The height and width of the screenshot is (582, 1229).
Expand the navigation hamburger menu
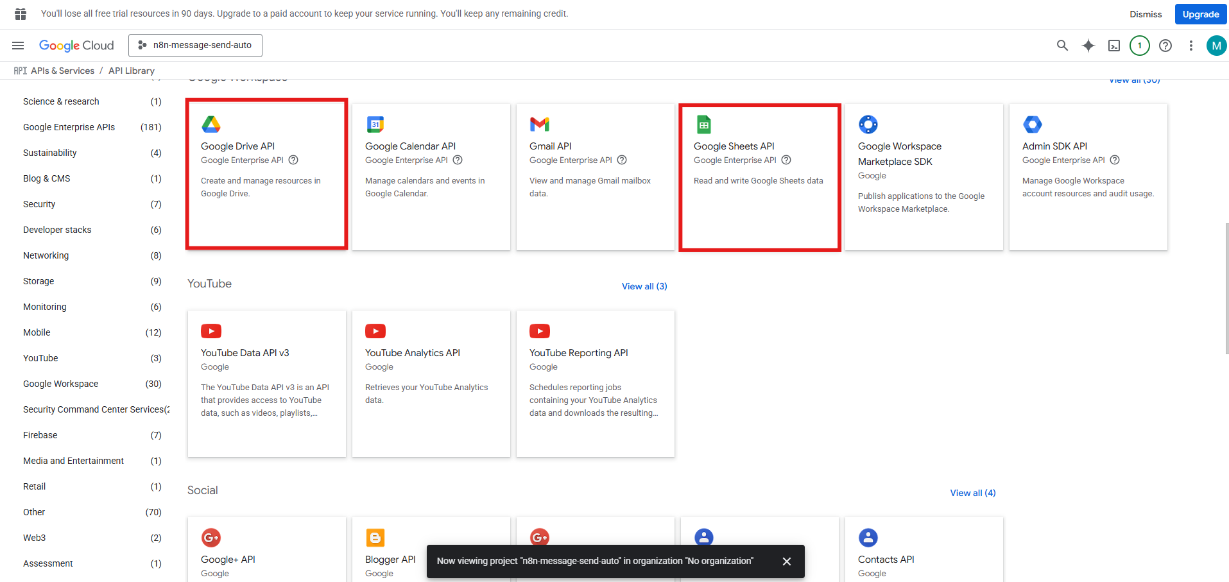[x=18, y=45]
